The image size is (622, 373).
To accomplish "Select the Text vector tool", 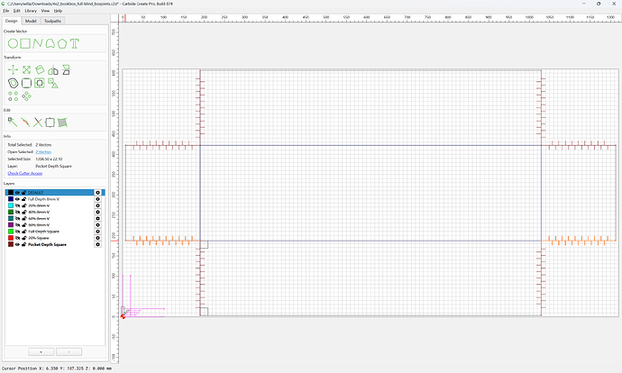I will click(x=75, y=43).
